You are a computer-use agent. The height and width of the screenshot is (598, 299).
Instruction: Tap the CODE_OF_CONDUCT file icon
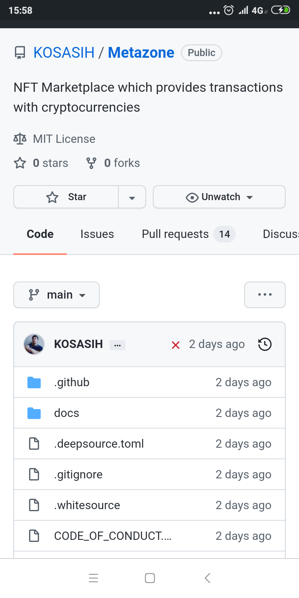point(34,536)
